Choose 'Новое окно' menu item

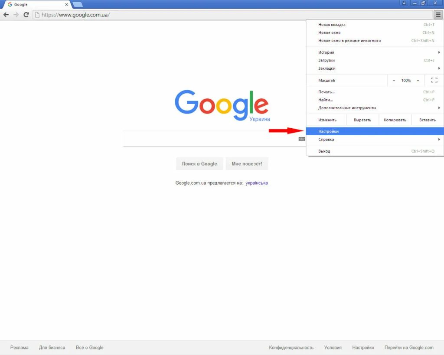[375, 33]
